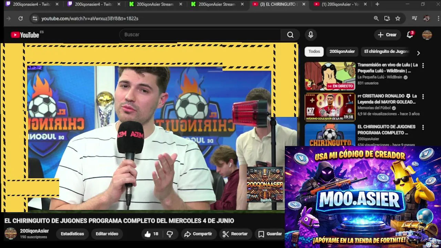Close the (3) EL CHIRINGUITO tab

(304, 4)
